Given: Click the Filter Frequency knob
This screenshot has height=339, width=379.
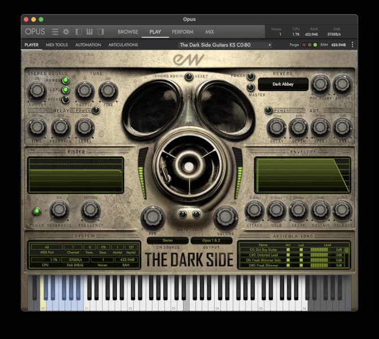Looking at the screenshot, I should coord(90,210).
